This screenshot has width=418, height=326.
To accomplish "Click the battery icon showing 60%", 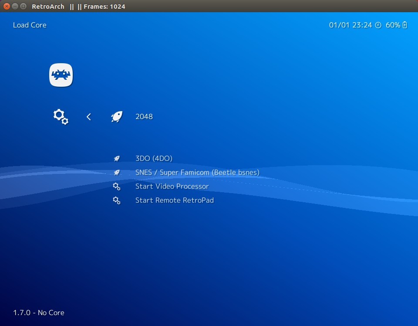I will [x=404, y=25].
